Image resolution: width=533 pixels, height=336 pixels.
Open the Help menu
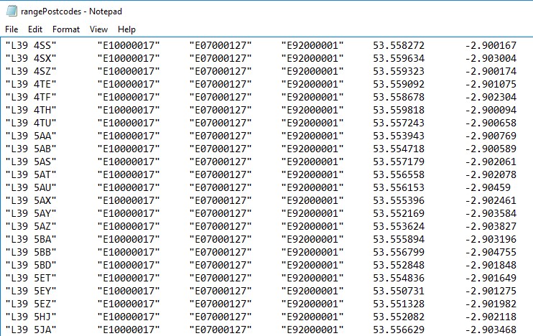pyautogui.click(x=126, y=29)
